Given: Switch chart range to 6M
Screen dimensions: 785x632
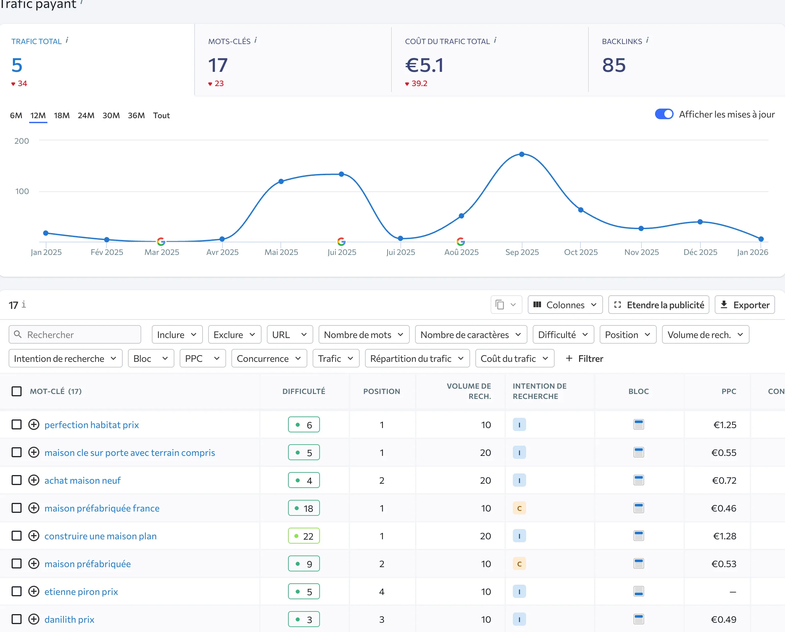Looking at the screenshot, I should [16, 116].
